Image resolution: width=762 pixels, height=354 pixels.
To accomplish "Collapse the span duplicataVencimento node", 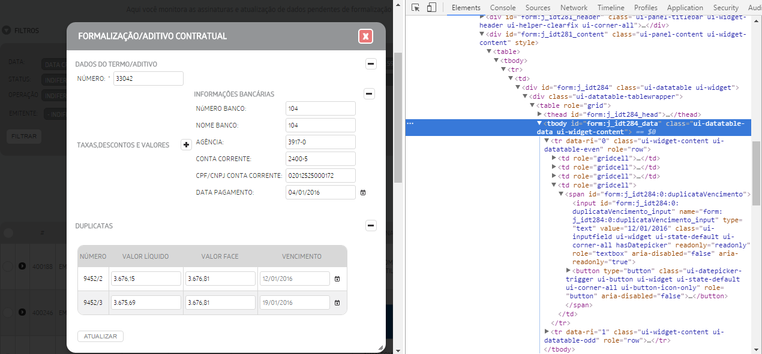I will tap(561, 194).
